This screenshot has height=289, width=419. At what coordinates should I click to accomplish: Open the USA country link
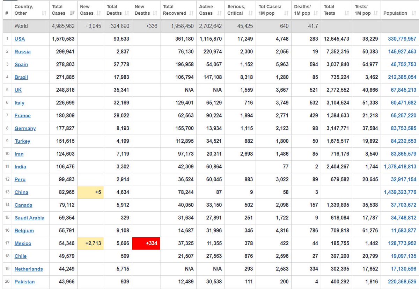[x=20, y=39]
